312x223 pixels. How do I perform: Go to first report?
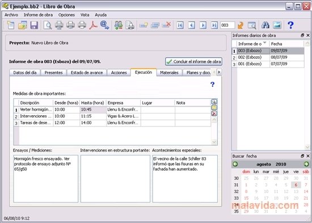pos(180,26)
